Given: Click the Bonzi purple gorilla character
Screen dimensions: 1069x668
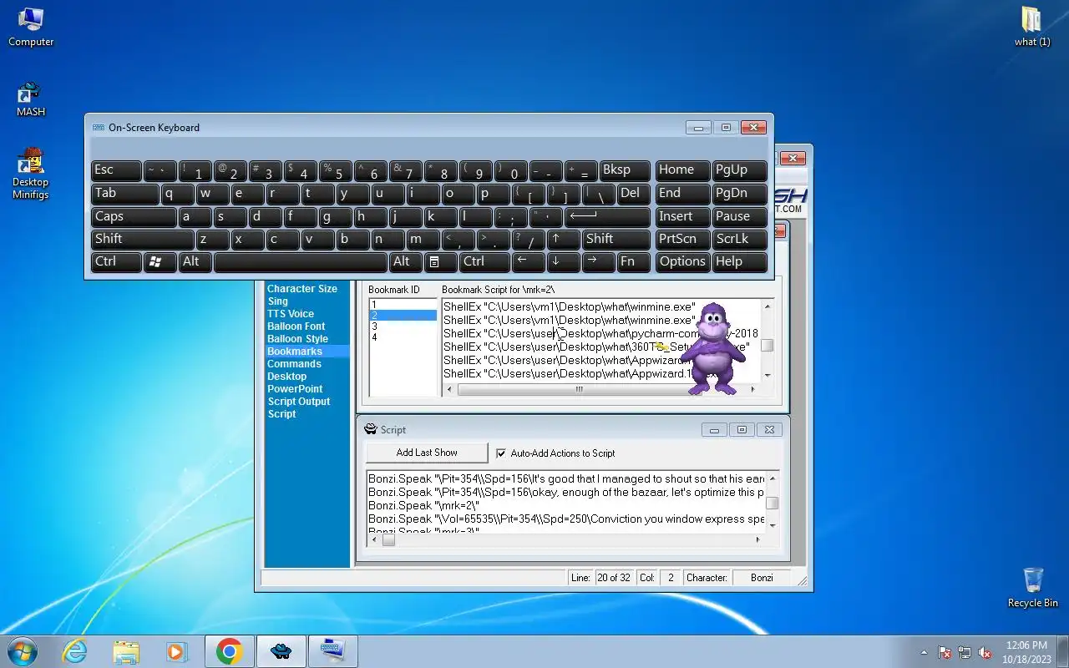Looking at the screenshot, I should pyautogui.click(x=713, y=349).
